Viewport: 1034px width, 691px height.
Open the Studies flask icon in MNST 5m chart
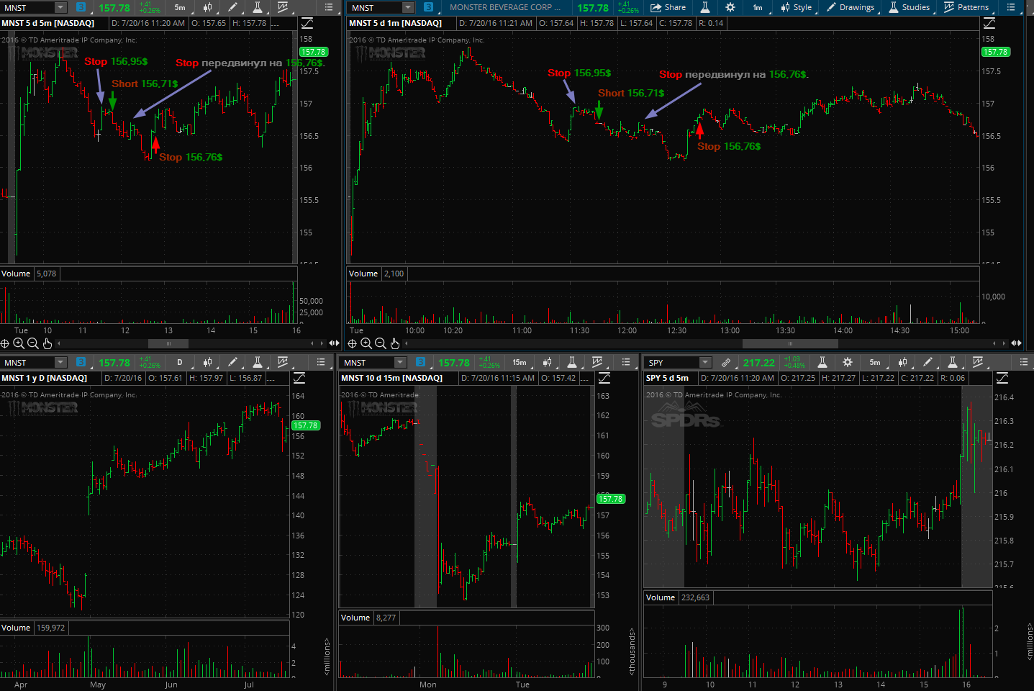point(258,7)
